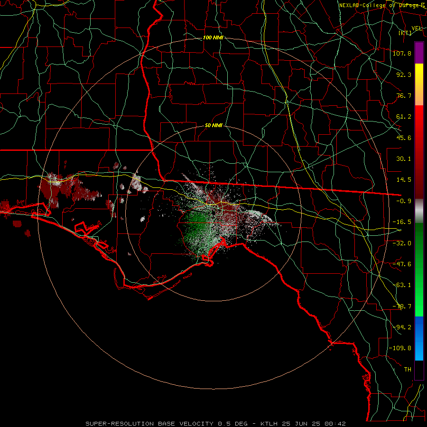Click the NEXLAB-College of DuPage header text
The image size is (427, 427).
382,5
